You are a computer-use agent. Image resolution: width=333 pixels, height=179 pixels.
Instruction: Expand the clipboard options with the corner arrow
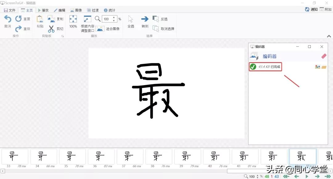pos(62,35)
